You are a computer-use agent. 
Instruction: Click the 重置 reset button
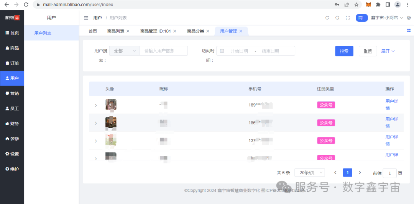[x=368, y=51]
